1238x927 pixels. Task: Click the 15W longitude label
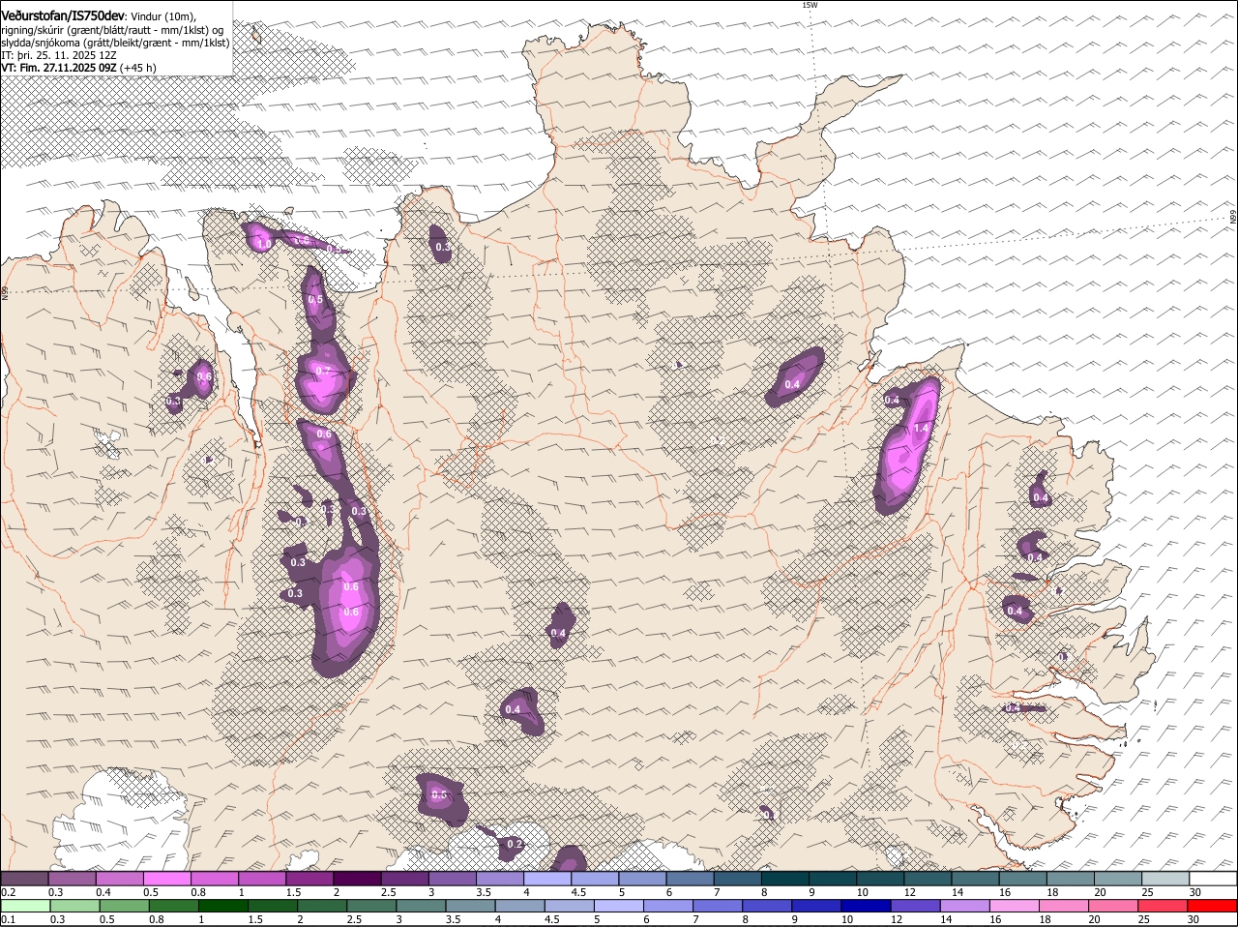[x=810, y=5]
